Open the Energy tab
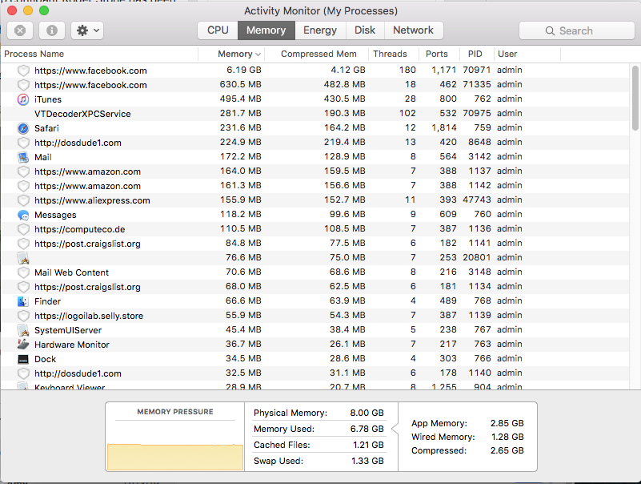This screenshot has width=641, height=484. coord(320,30)
